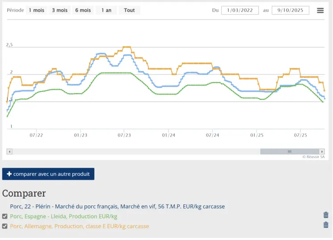Viewport: 333px width, 240px height.
Task: Click the right arrow of chart scrollbar
Action: click(322, 152)
